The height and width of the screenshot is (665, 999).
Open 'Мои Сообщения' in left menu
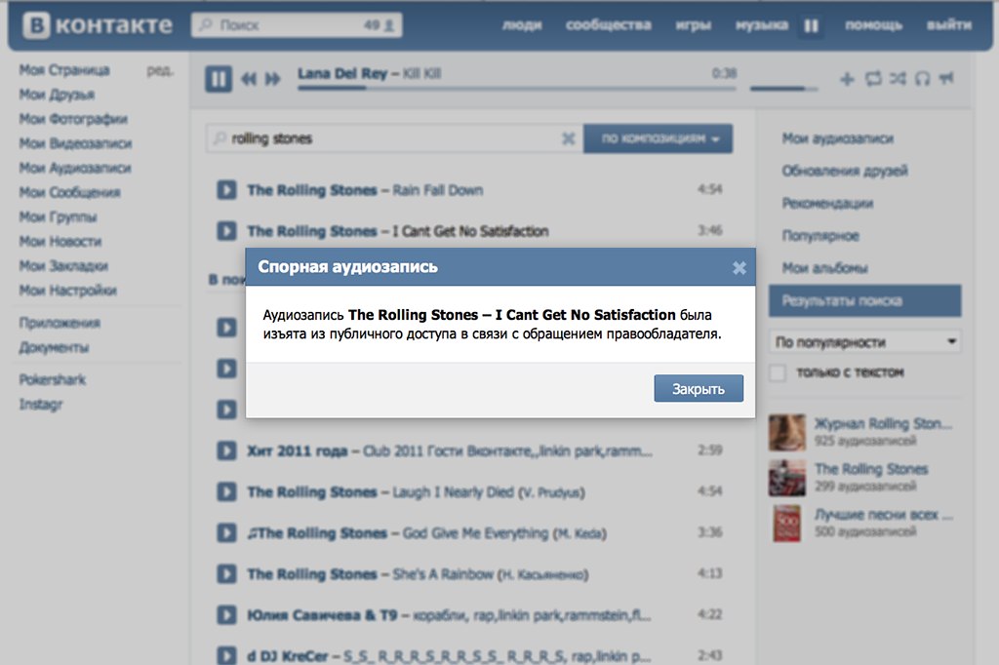[69, 192]
